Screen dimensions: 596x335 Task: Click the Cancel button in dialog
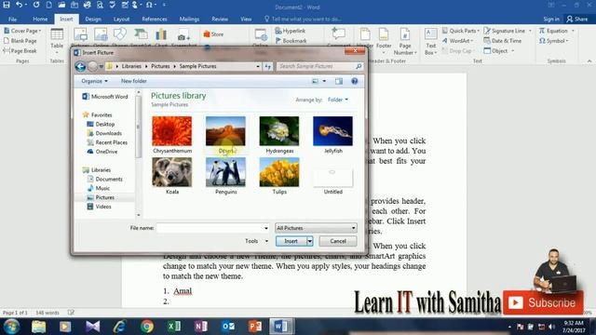[x=337, y=241]
